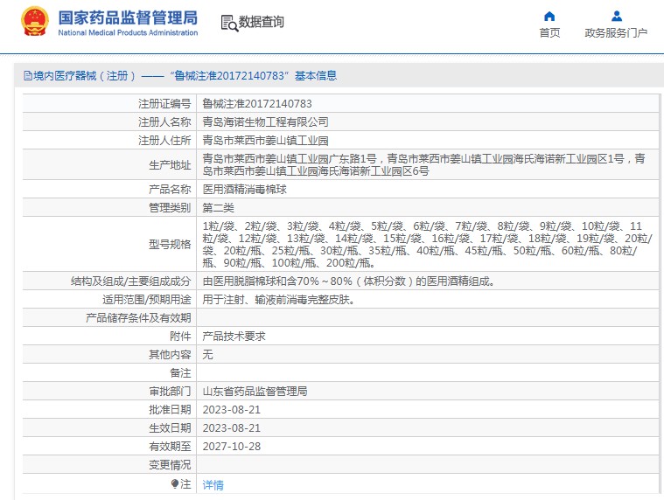Click the government services portal person icon

point(617,17)
